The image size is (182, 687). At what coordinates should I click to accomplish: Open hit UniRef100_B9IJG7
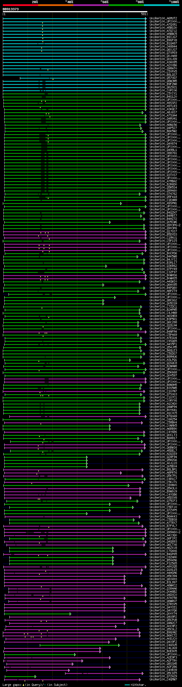163,37
